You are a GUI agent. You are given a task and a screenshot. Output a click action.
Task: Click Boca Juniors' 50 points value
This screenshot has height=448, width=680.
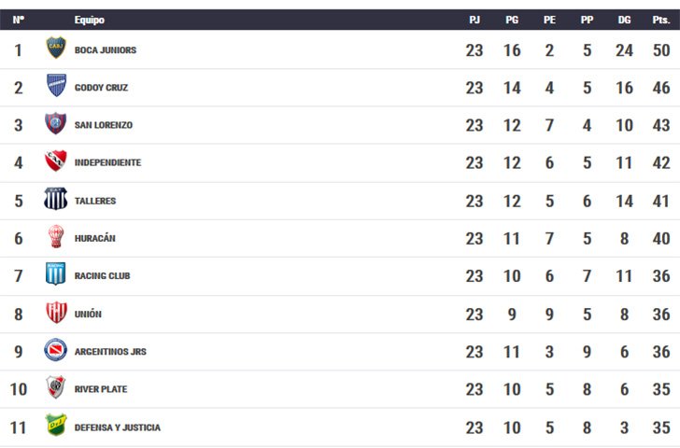pyautogui.click(x=661, y=50)
